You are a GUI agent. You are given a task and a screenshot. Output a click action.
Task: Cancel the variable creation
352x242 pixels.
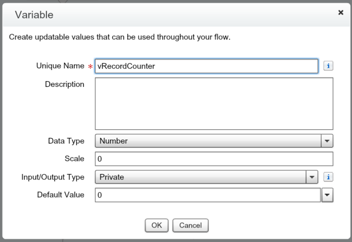click(x=190, y=225)
